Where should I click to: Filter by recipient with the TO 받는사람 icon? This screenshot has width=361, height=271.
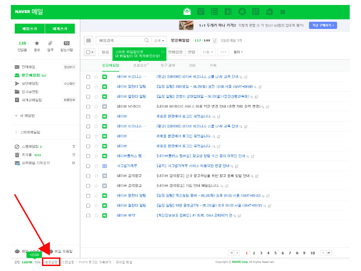pos(66,46)
